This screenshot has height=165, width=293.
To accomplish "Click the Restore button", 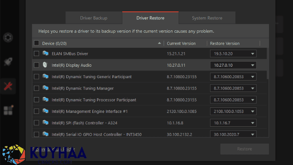I will (x=244, y=149).
